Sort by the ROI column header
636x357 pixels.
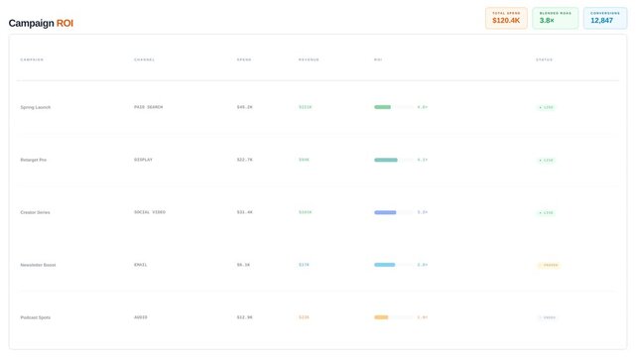378,59
